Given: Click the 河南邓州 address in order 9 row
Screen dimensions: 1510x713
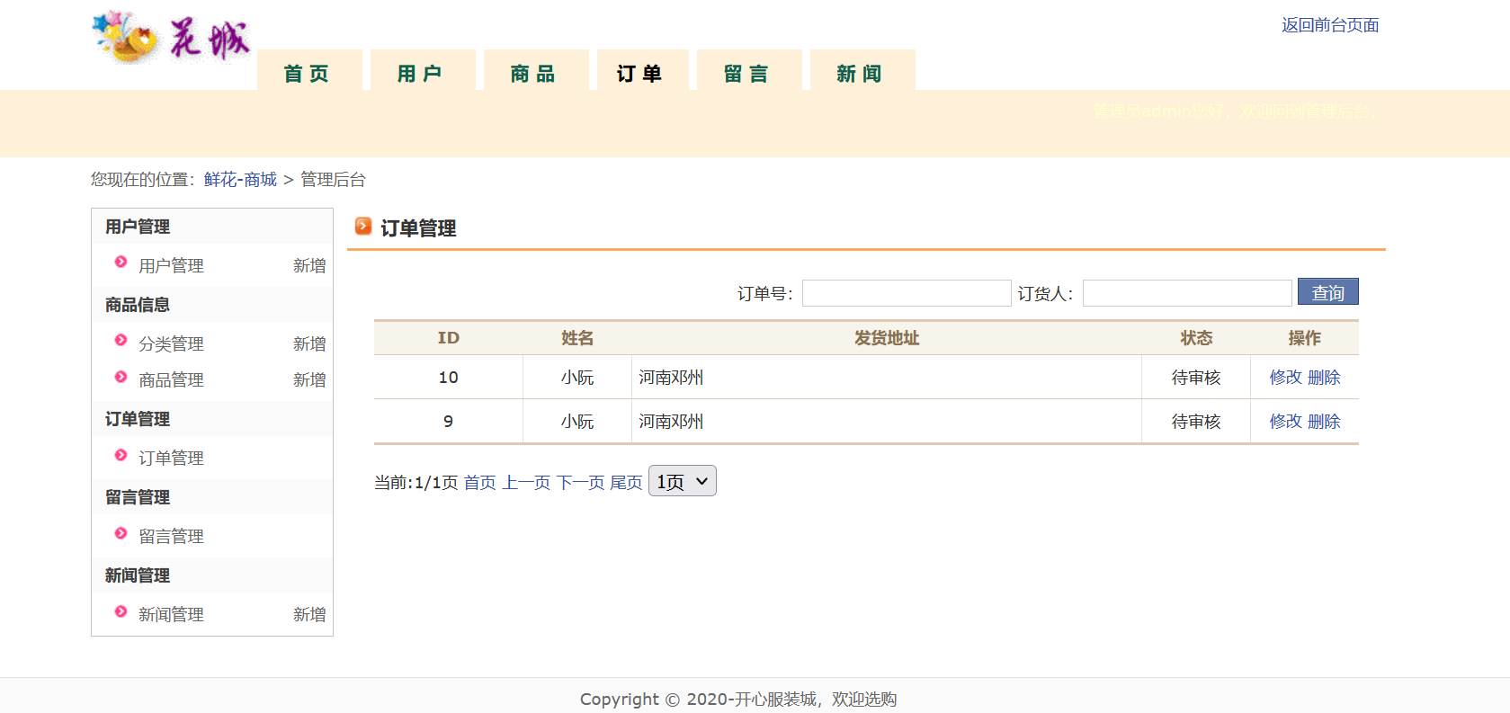Looking at the screenshot, I should 671,422.
